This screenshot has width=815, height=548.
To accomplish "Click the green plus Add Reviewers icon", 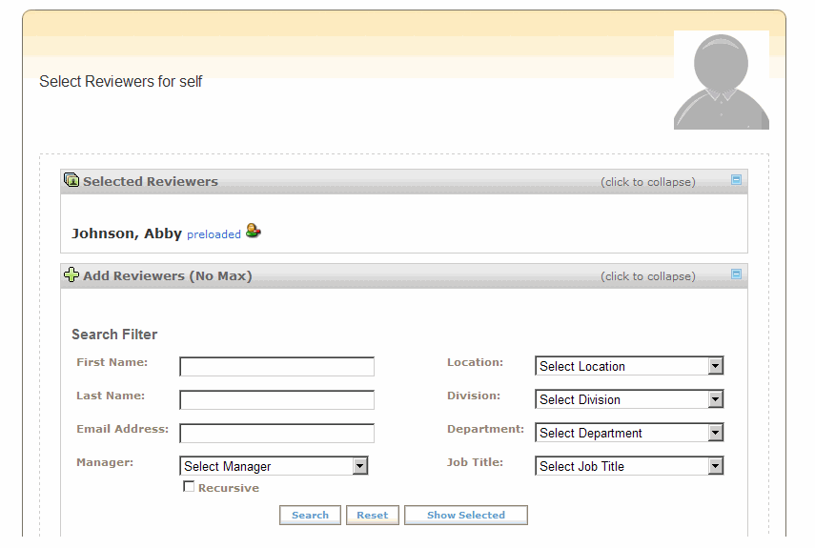I will pos(71,274).
